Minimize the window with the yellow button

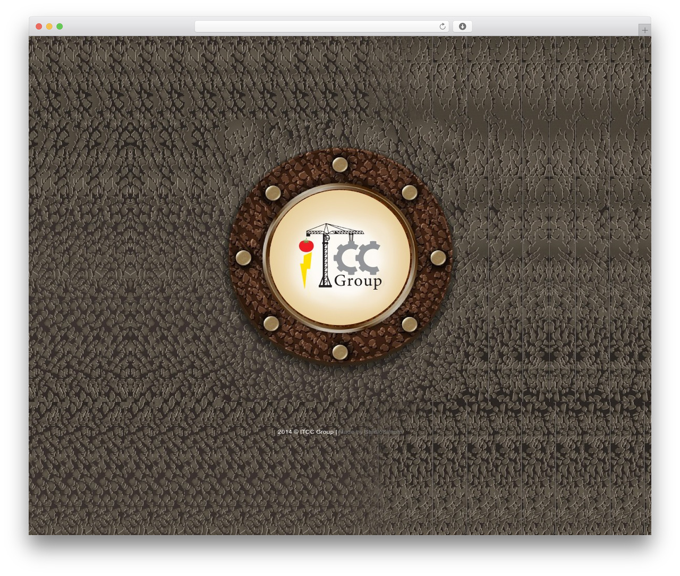tap(49, 27)
